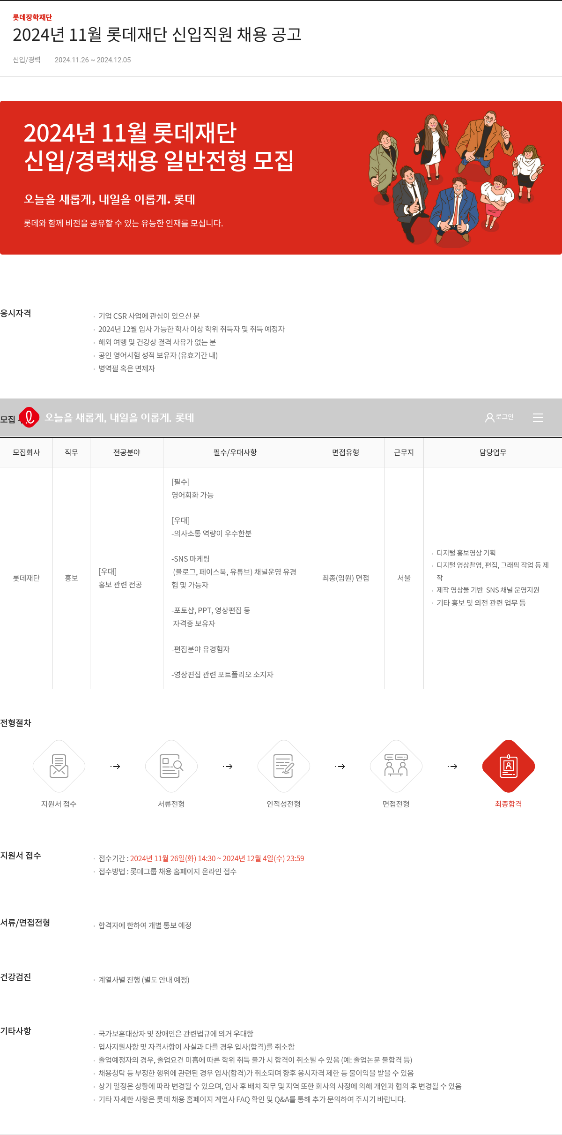Screen dimensions: 562x1135
Task: Click the -SNS 마케팅 preference text
Action: [191, 559]
